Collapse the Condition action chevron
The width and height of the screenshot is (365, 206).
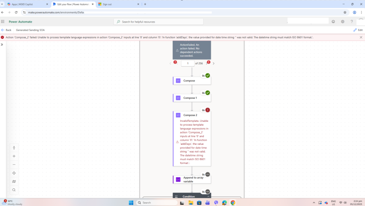pos(208,196)
